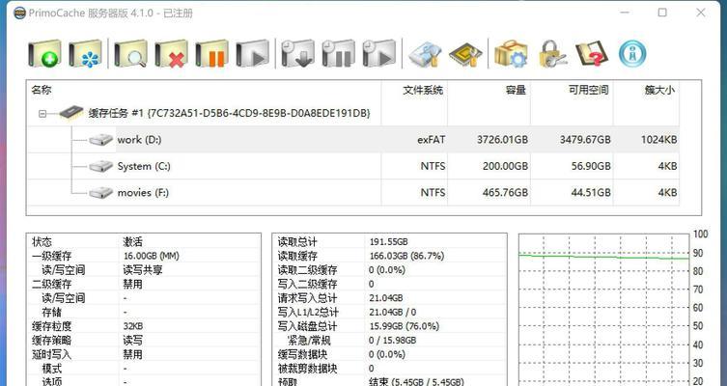Click the 21.04GB / 0 L1/L2 write value
The width and height of the screenshot is (727, 386).
pos(392,313)
